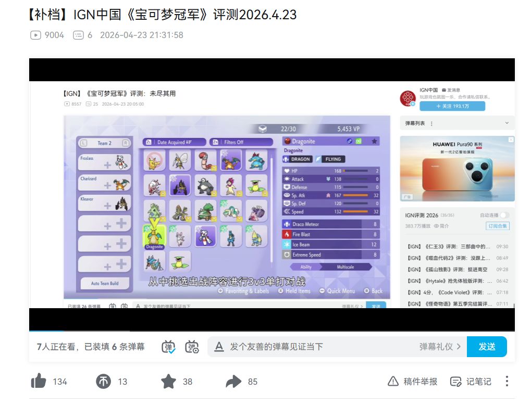Open 《噬血代码2》评测 playlist item
531x405 pixels.
458,258
